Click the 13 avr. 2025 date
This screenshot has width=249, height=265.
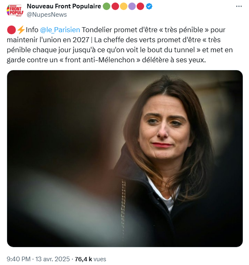[x=53, y=259]
